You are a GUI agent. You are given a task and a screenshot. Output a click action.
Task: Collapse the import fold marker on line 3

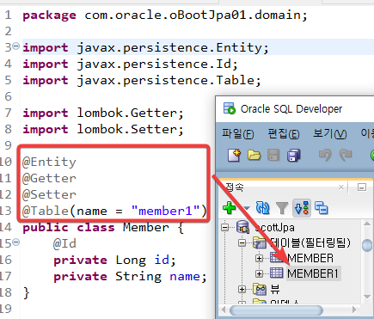coord(16,46)
